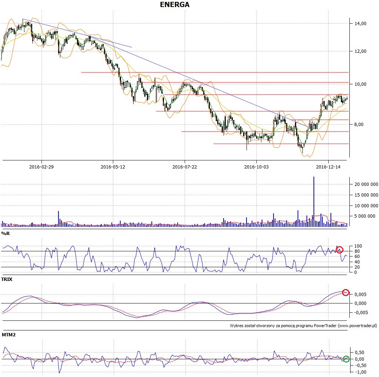Select the 2016-10-03 date label
The height and width of the screenshot is (377, 379).
click(x=256, y=167)
